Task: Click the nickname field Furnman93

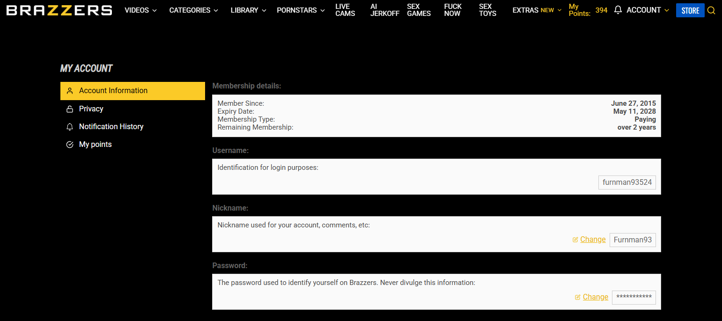Action: pyautogui.click(x=633, y=240)
